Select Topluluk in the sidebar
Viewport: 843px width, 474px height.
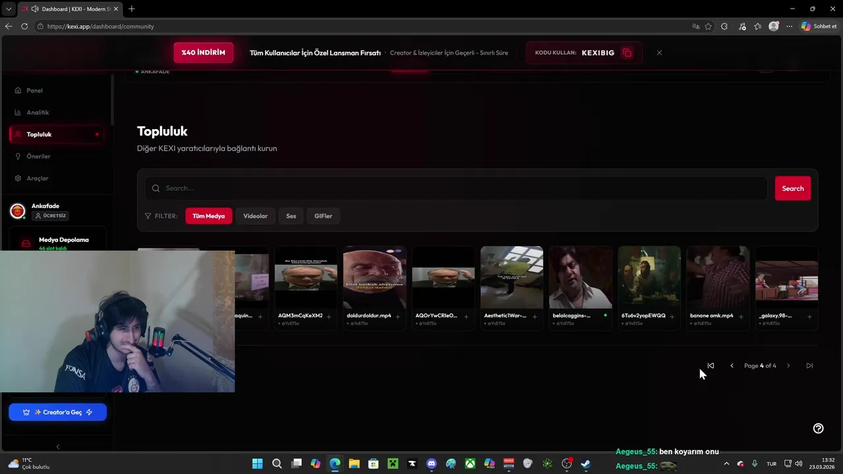click(57, 134)
